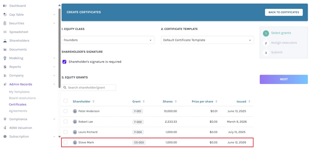Image resolution: width=309 pixels, height=149 pixels.
Task: Open the Certificate Template dropdown
Action: pyautogui.click(x=207, y=40)
